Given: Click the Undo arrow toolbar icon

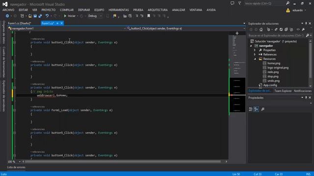Looking at the screenshot, I should [47, 16].
